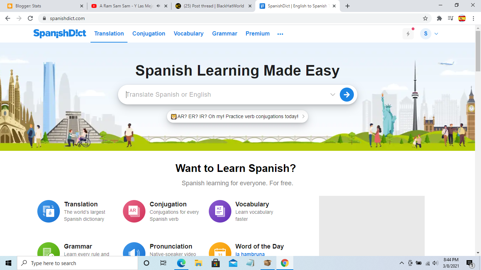This screenshot has height=270, width=481.
Task: Open the Premium nav tab
Action: pyautogui.click(x=258, y=34)
